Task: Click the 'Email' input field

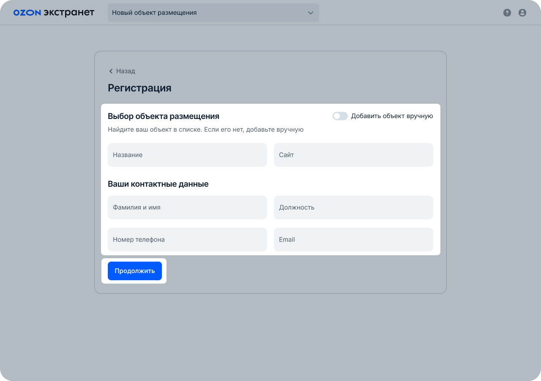Action: [353, 240]
